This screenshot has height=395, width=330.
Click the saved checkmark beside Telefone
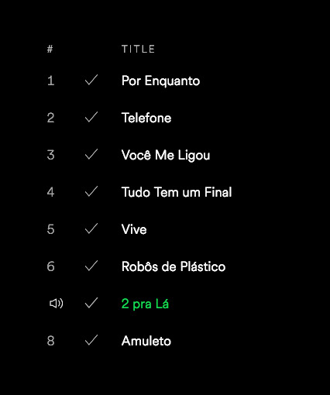tap(91, 117)
